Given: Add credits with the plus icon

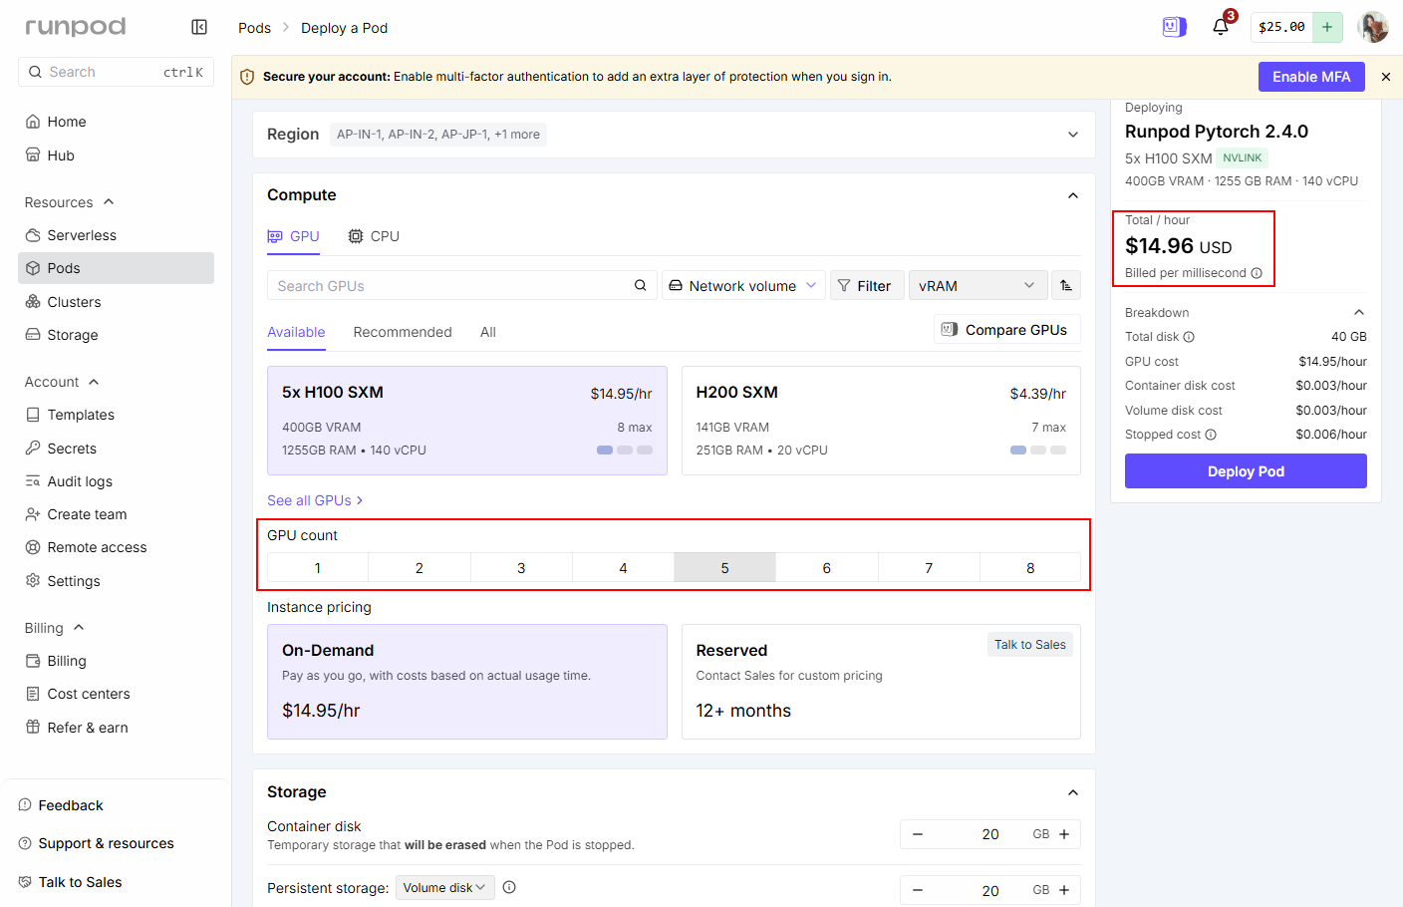Looking at the screenshot, I should [1327, 27].
